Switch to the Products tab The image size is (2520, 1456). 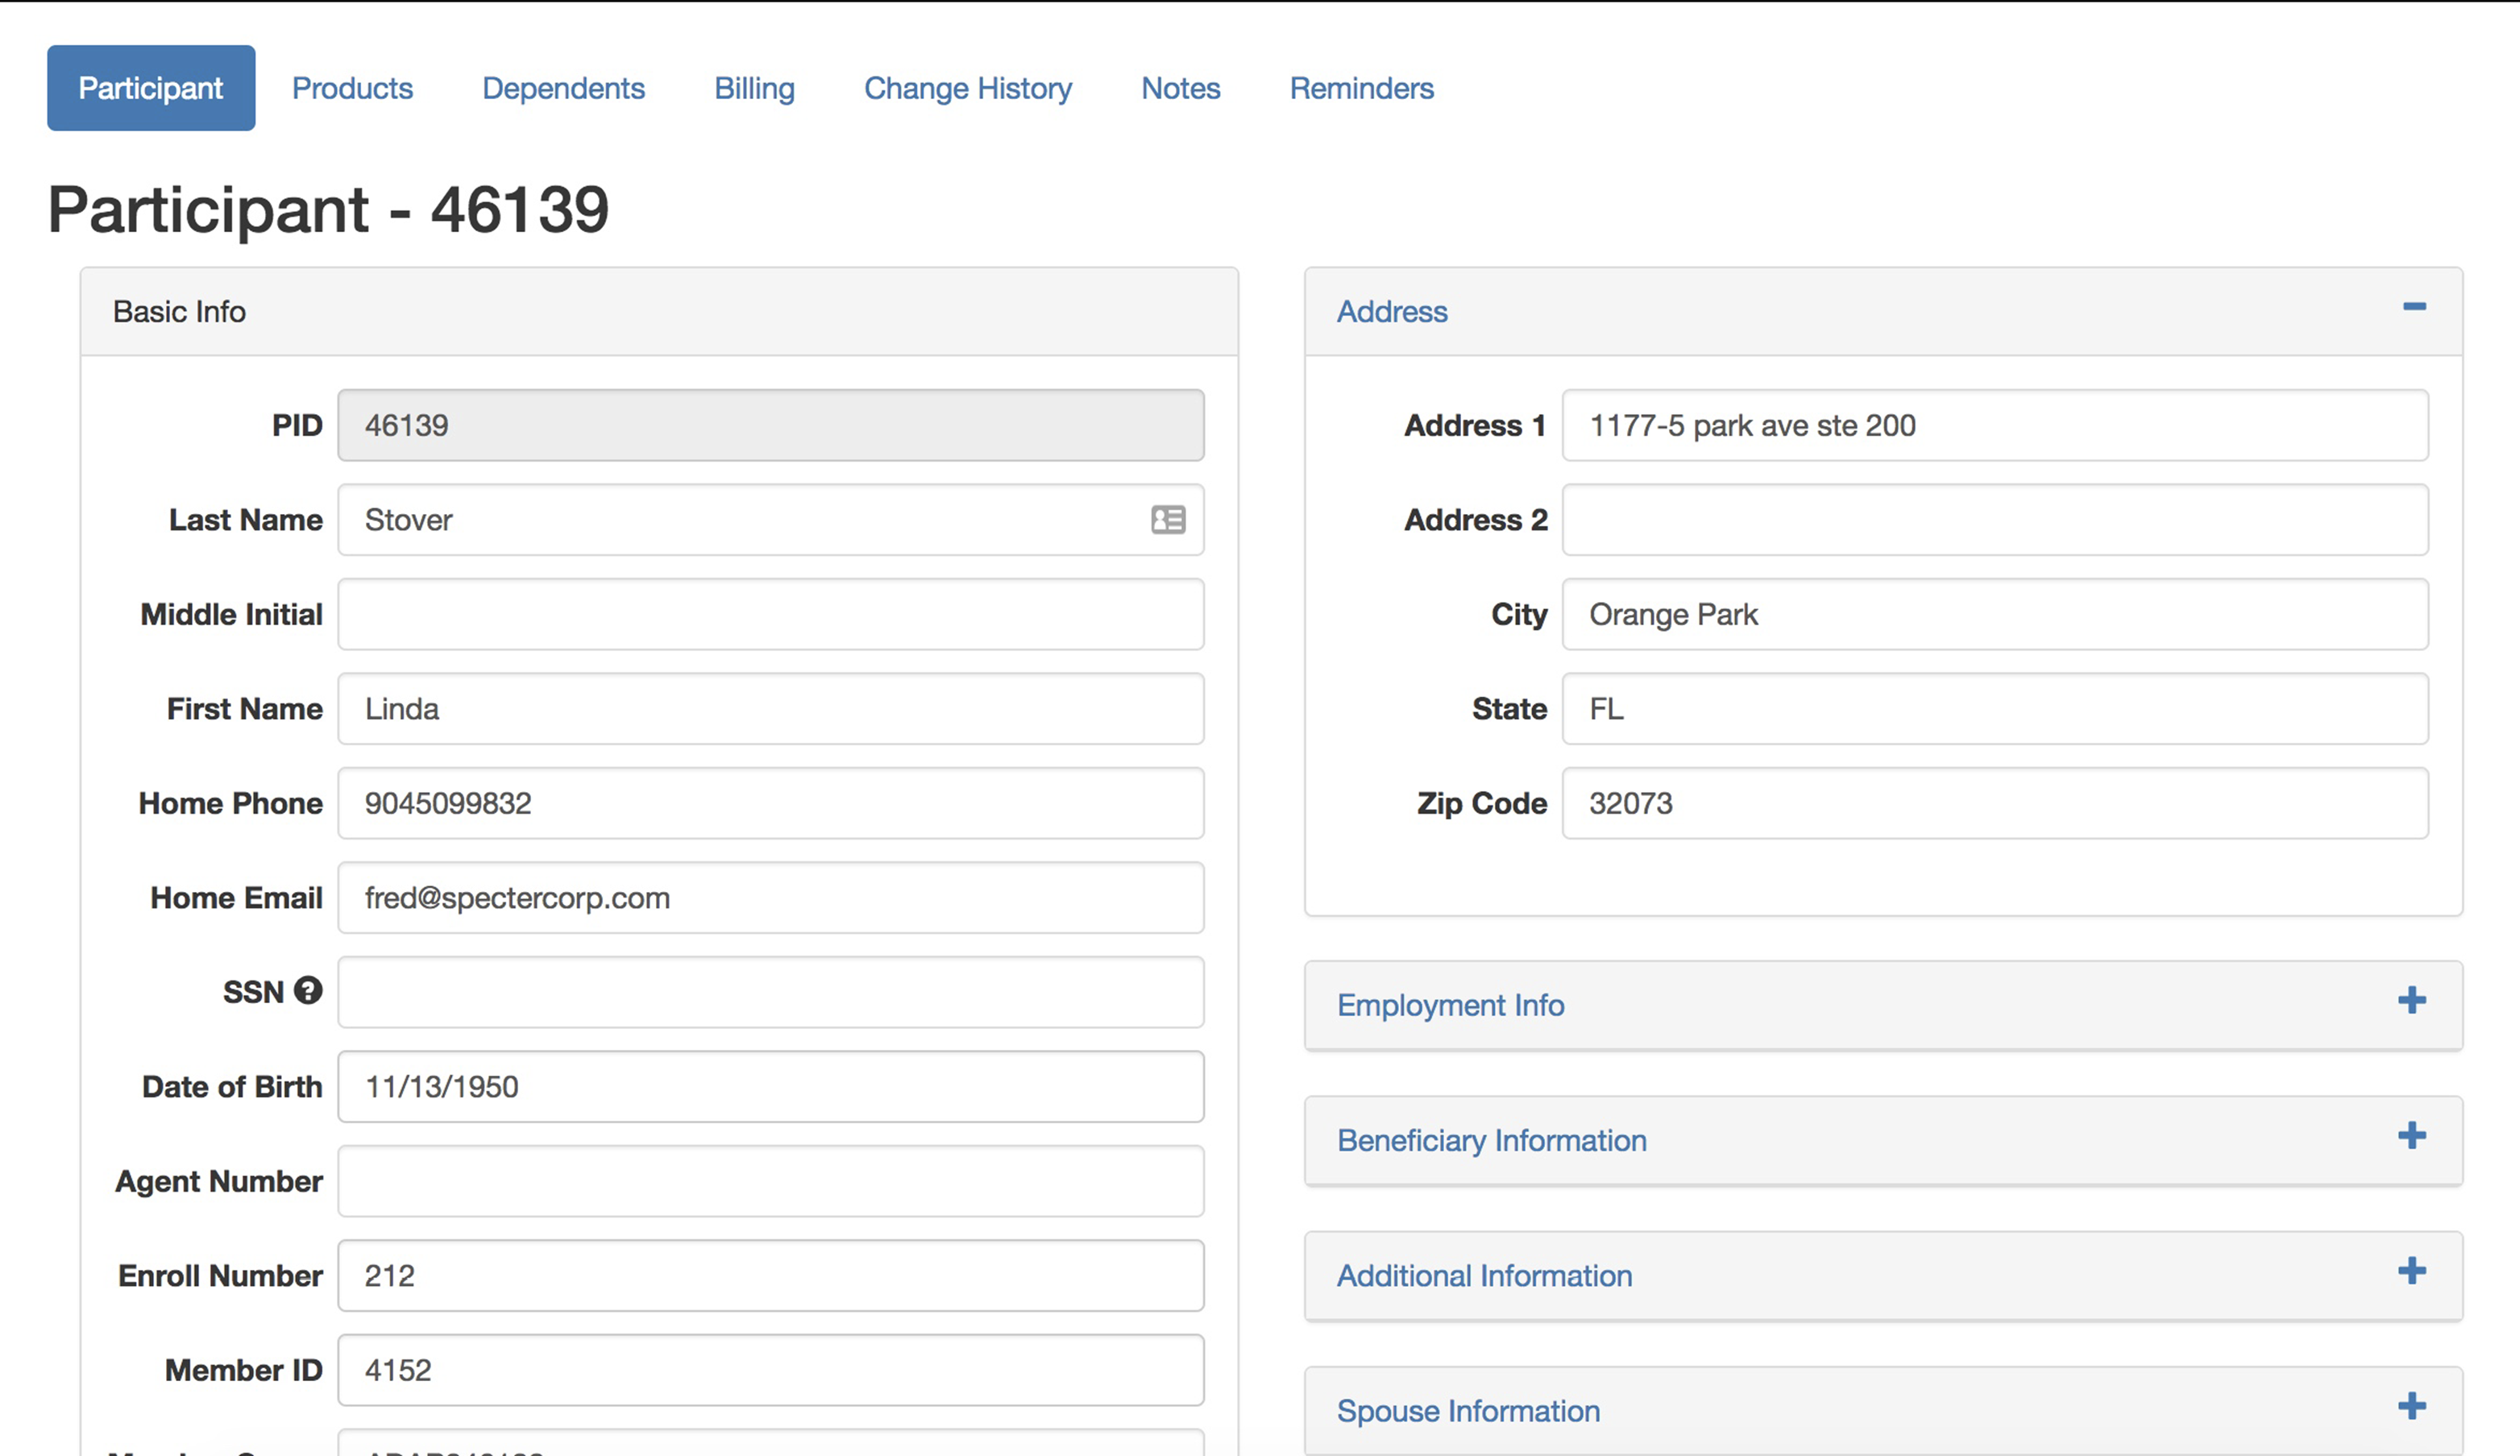point(352,88)
